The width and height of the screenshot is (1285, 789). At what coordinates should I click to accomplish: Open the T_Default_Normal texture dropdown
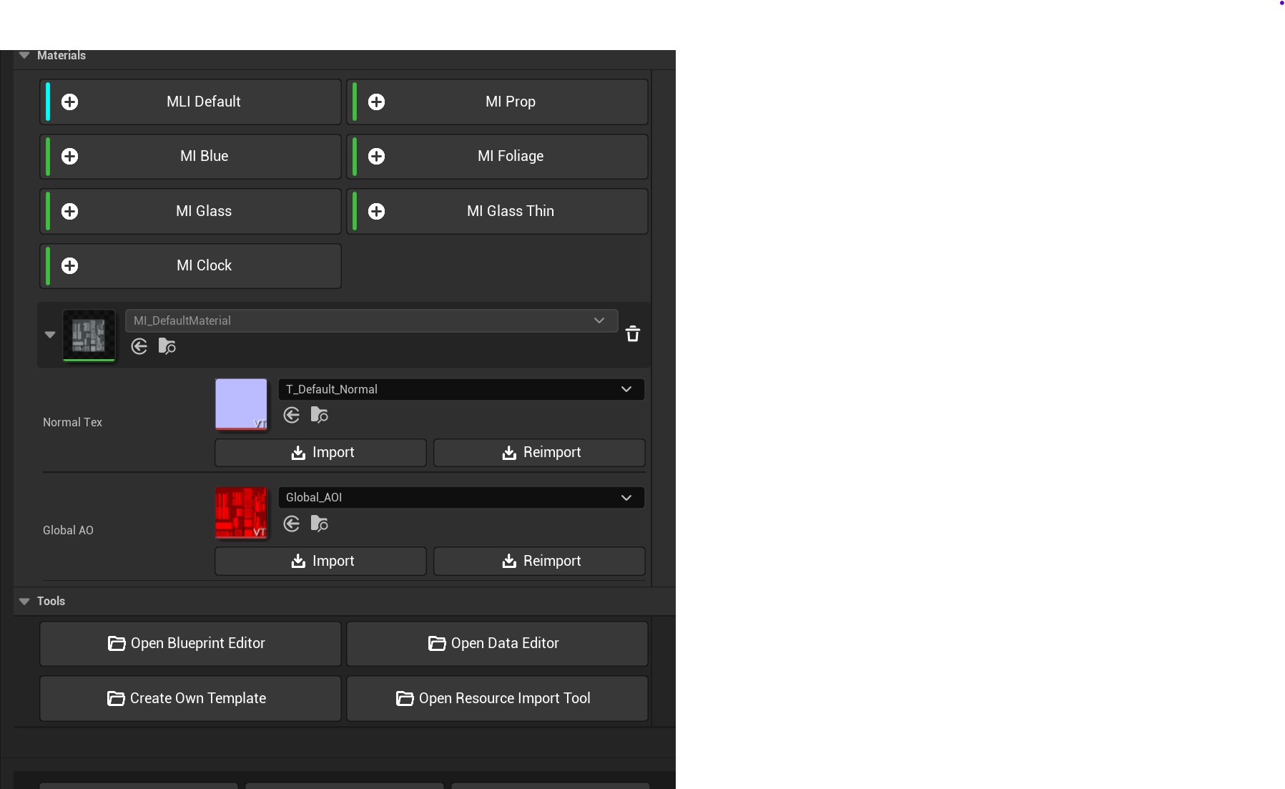(x=461, y=389)
